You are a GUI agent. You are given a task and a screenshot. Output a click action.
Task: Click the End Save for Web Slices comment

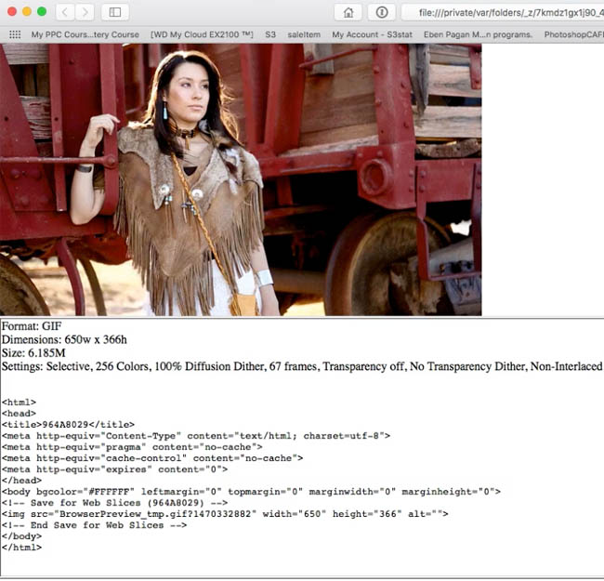pos(95,525)
